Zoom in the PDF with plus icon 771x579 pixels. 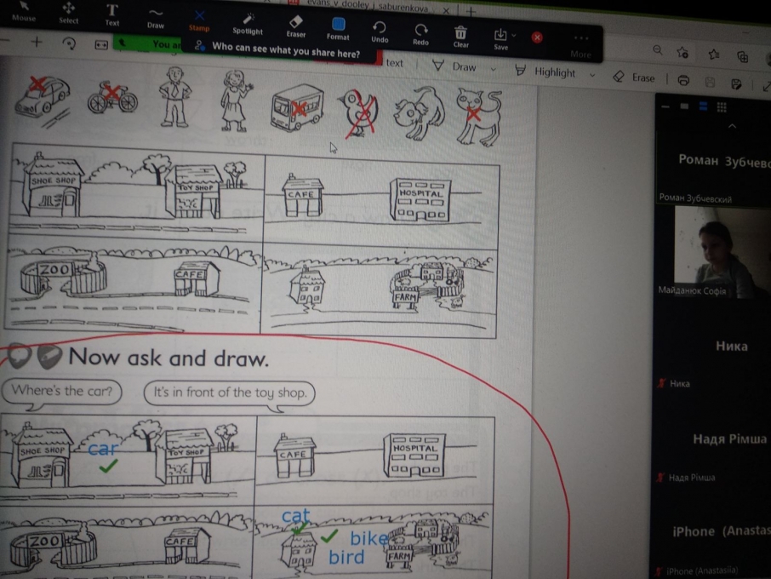point(37,43)
